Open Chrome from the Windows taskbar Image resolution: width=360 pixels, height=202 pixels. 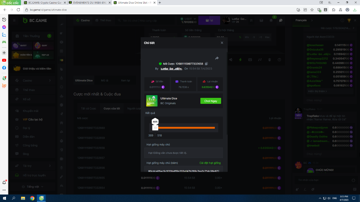[32, 198]
